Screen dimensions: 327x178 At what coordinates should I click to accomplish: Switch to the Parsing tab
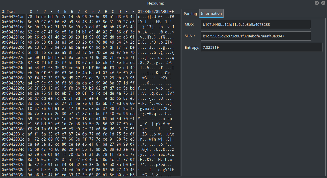click(x=190, y=14)
